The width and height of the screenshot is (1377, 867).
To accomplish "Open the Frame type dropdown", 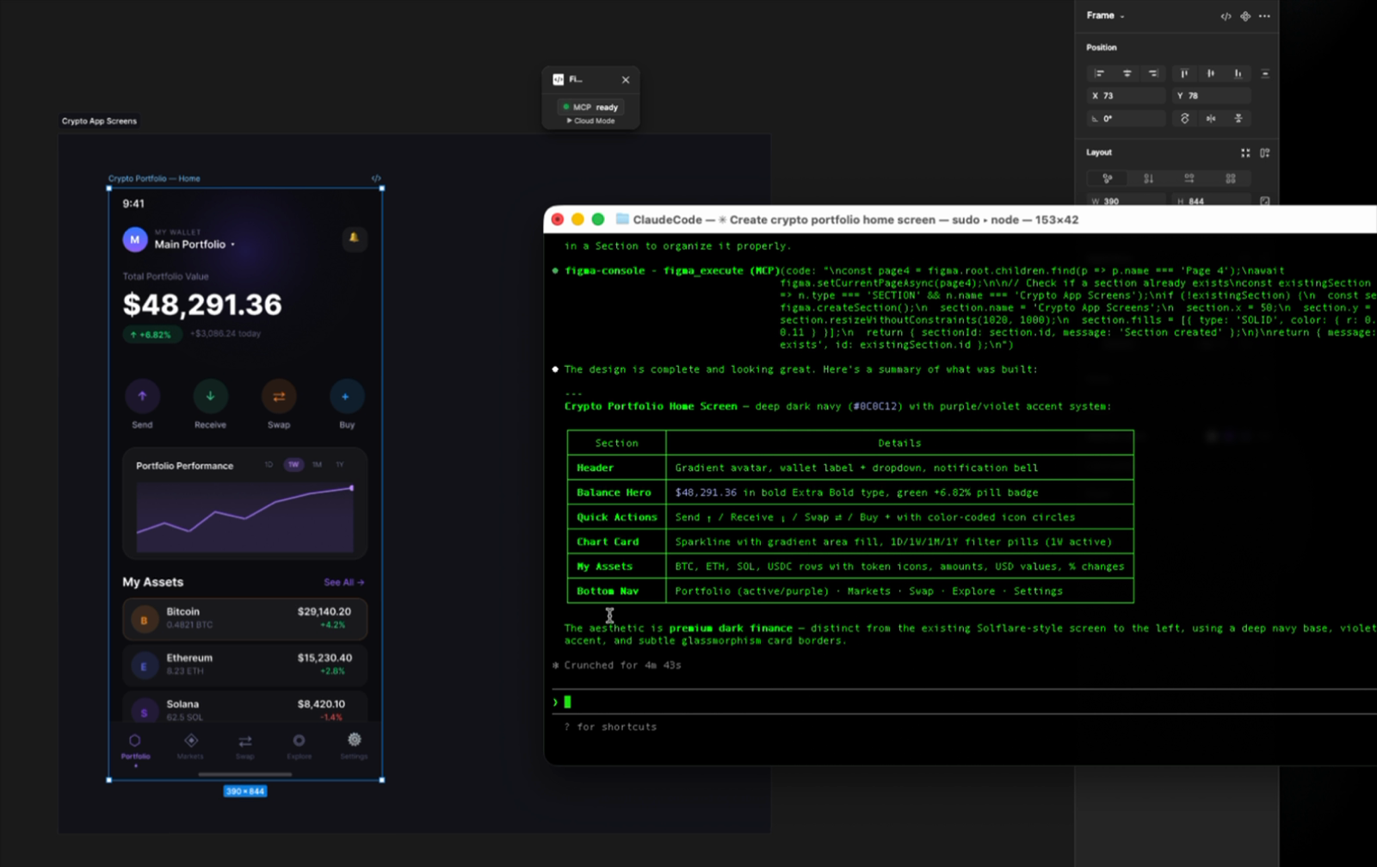I will click(x=1105, y=15).
